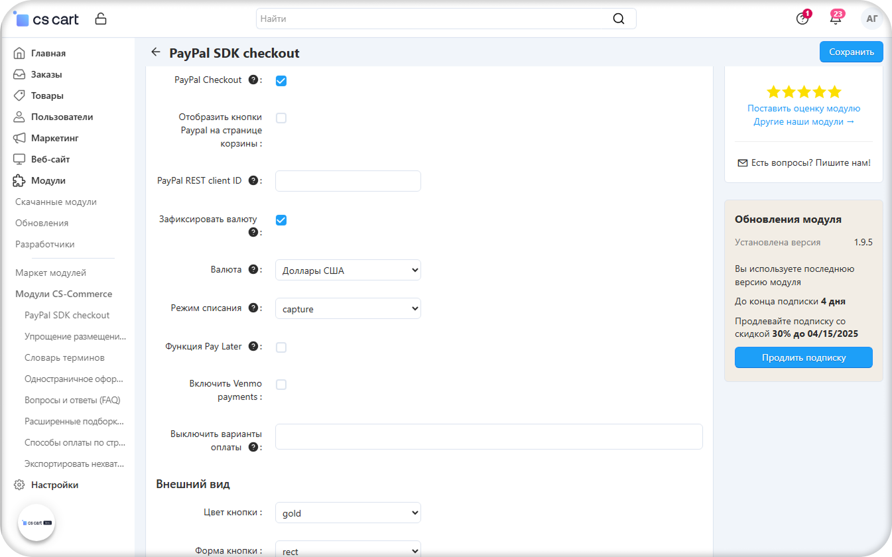Viewport: 892px width, 557px height.
Task: Click Продлить подписку button
Action: pos(804,357)
